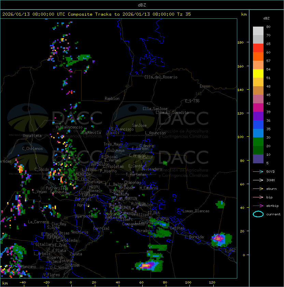Viewport: 284px width, 287px height.
Task: Click the 'L_Dormida' map label
Action: tap(194, 237)
